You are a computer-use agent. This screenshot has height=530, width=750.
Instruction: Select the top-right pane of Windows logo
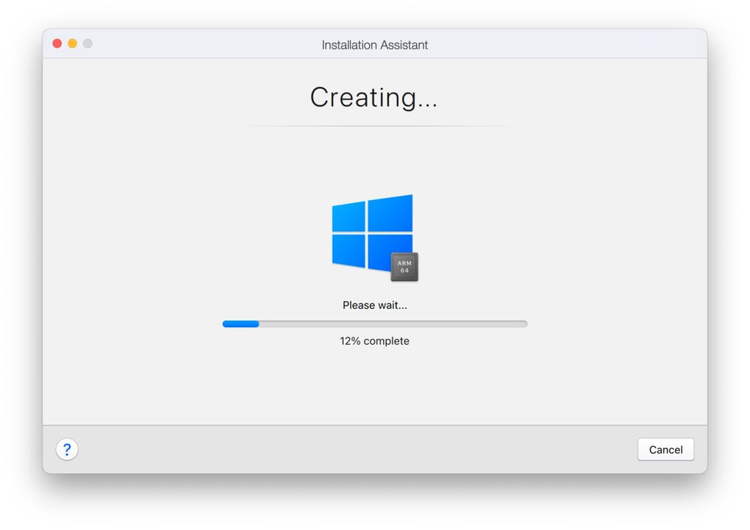(x=390, y=214)
